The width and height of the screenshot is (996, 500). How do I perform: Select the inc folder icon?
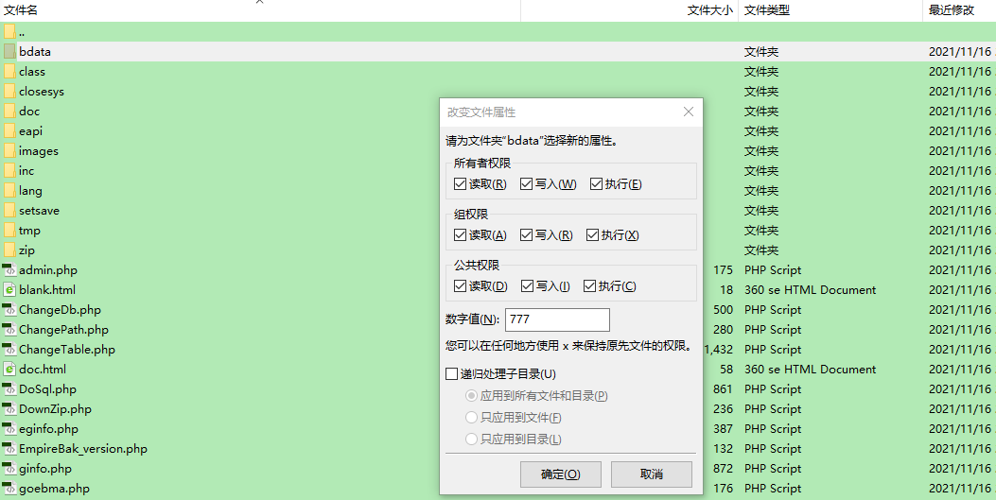(x=9, y=171)
